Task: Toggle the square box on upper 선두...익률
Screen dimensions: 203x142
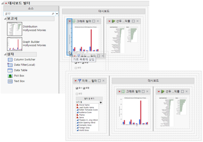Action: pos(133,21)
